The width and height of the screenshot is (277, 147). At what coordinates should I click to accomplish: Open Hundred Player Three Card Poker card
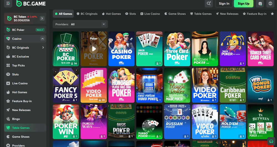(x=121, y=85)
